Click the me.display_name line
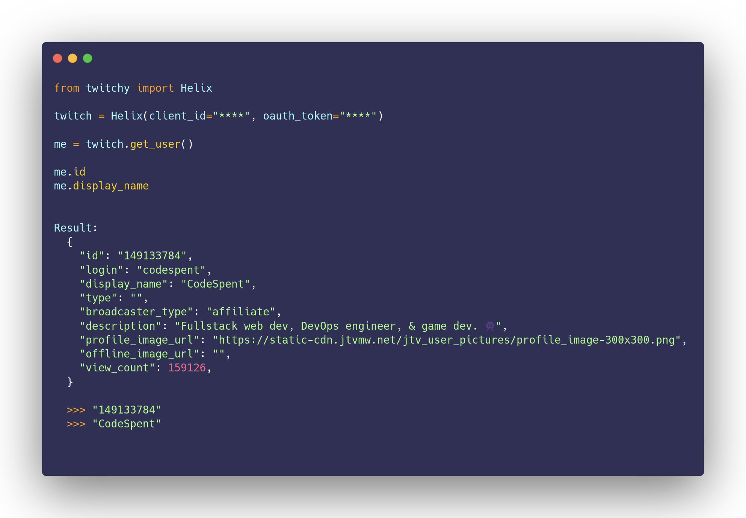Image resolution: width=746 pixels, height=518 pixels. click(101, 186)
